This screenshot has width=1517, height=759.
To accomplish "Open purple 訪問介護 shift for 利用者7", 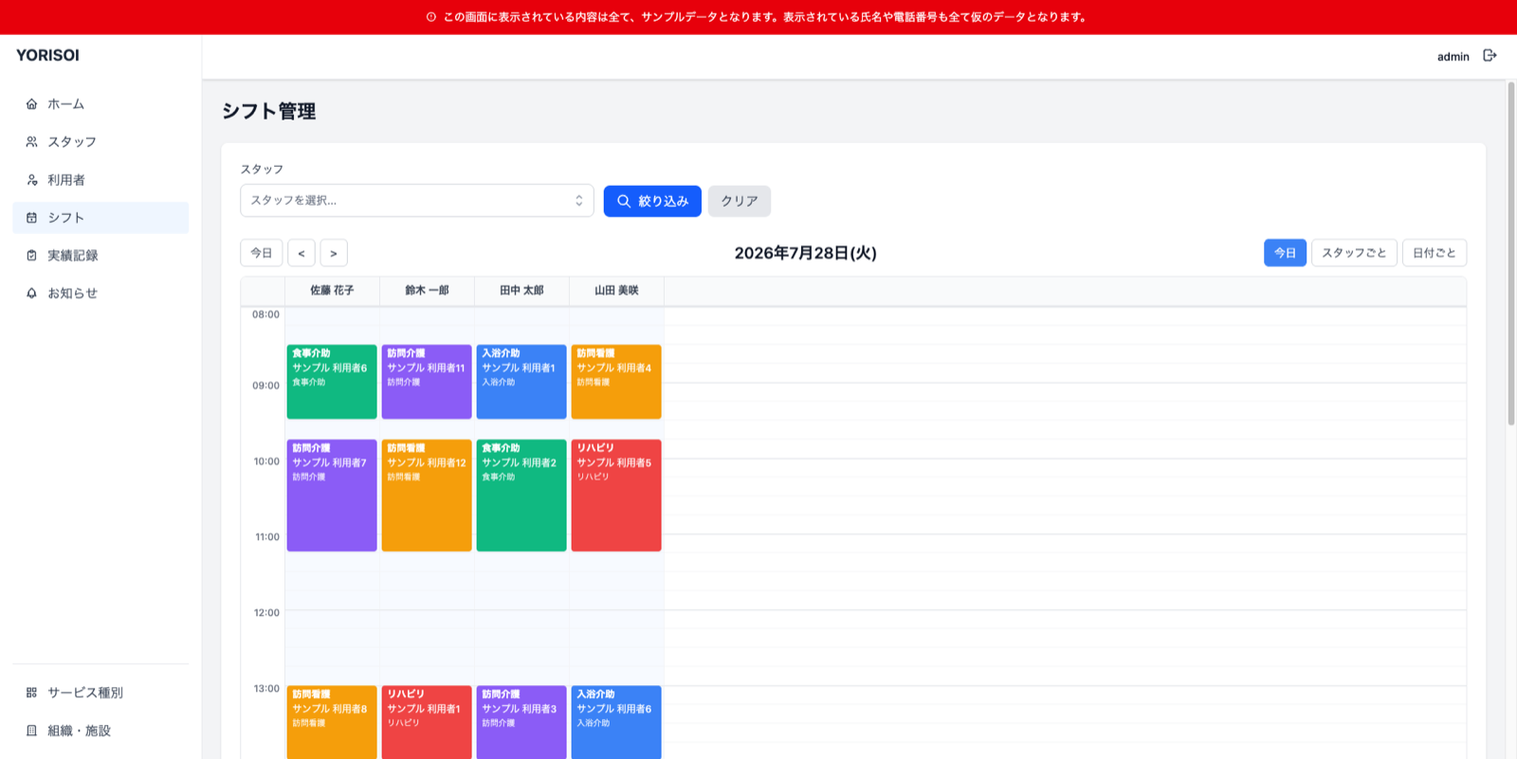I will (x=332, y=496).
